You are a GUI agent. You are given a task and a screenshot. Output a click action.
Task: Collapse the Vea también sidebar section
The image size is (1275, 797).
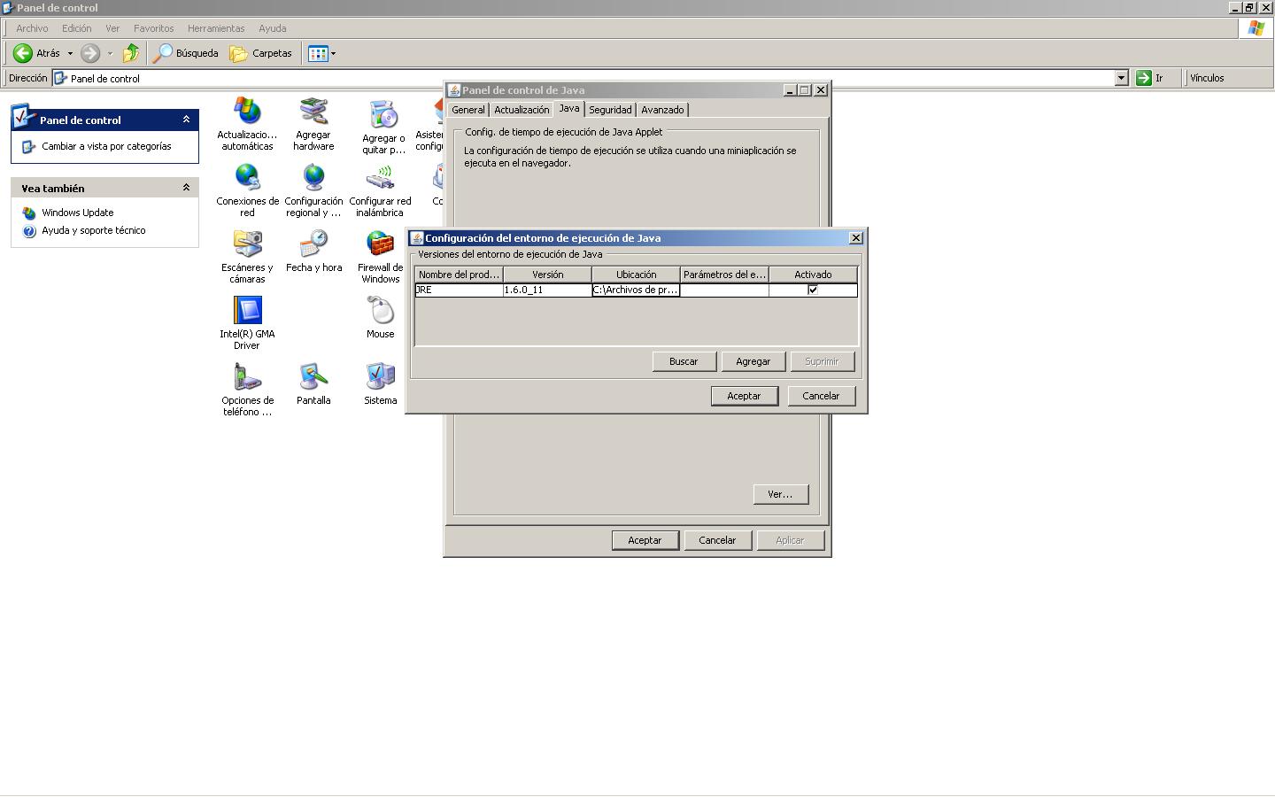(186, 188)
